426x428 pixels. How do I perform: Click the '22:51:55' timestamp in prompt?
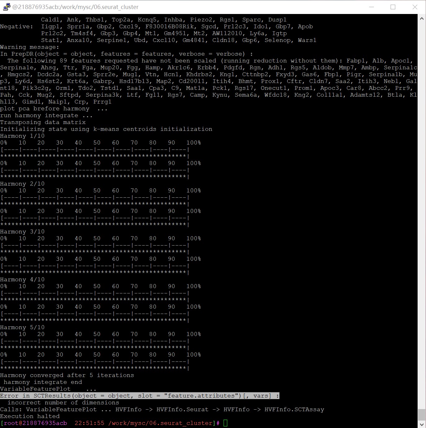(x=89, y=423)
